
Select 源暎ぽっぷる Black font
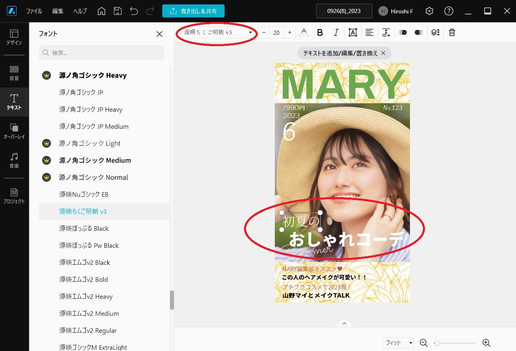84,228
